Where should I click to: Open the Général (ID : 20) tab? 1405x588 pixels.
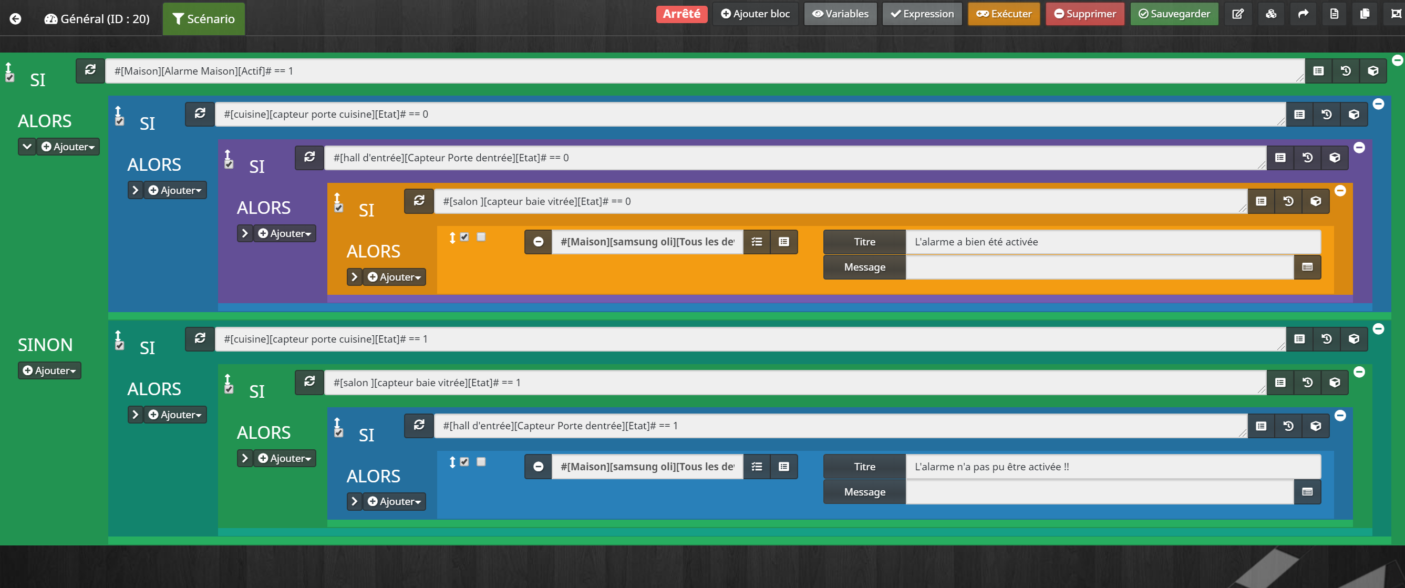pos(97,18)
